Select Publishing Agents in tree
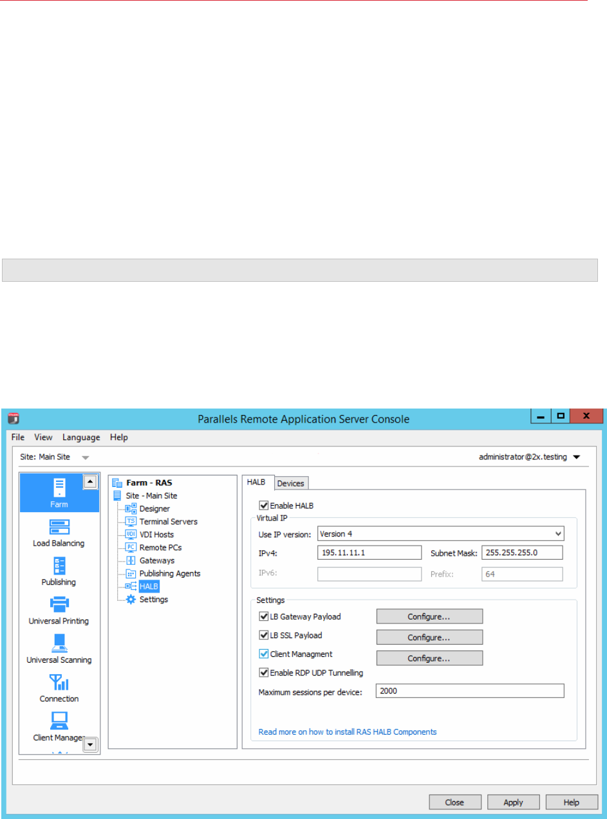This screenshot has width=607, height=819. click(x=170, y=573)
